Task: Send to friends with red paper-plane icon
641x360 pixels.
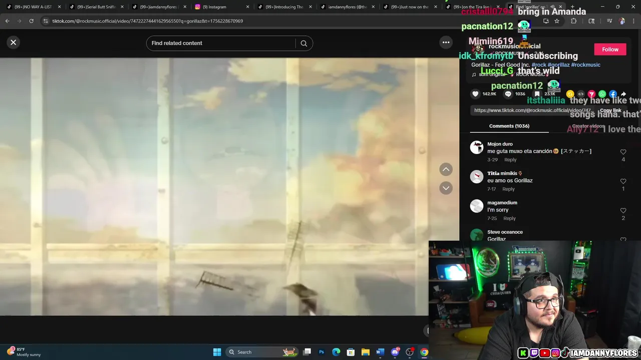Action: pos(591,94)
